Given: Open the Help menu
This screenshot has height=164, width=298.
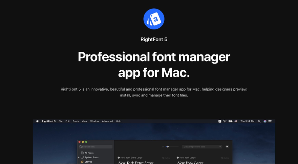Looking at the screenshot, I should pos(119,121).
